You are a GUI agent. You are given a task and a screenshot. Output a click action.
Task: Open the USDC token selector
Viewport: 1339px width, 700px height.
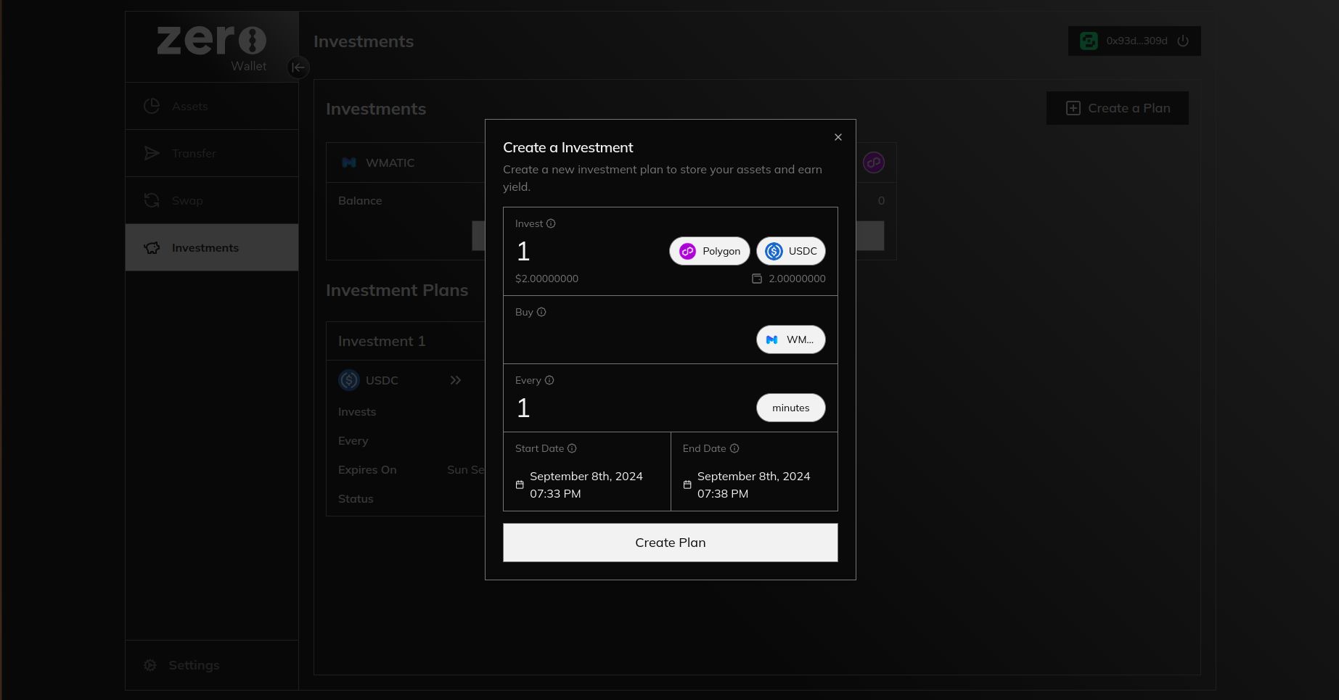(x=790, y=251)
